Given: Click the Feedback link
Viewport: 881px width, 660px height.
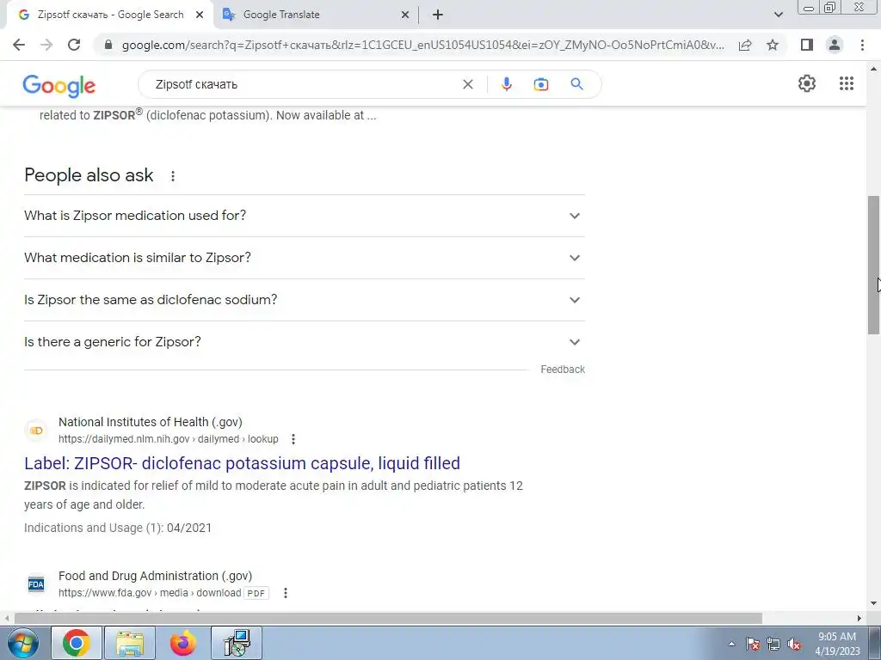Looking at the screenshot, I should [563, 370].
